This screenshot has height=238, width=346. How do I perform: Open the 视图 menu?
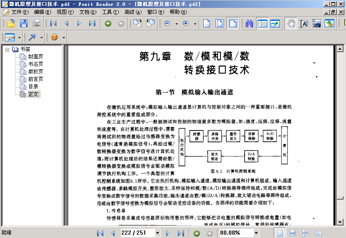[x=65, y=12]
